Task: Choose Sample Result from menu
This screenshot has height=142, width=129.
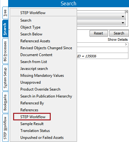Action: point(32,124)
